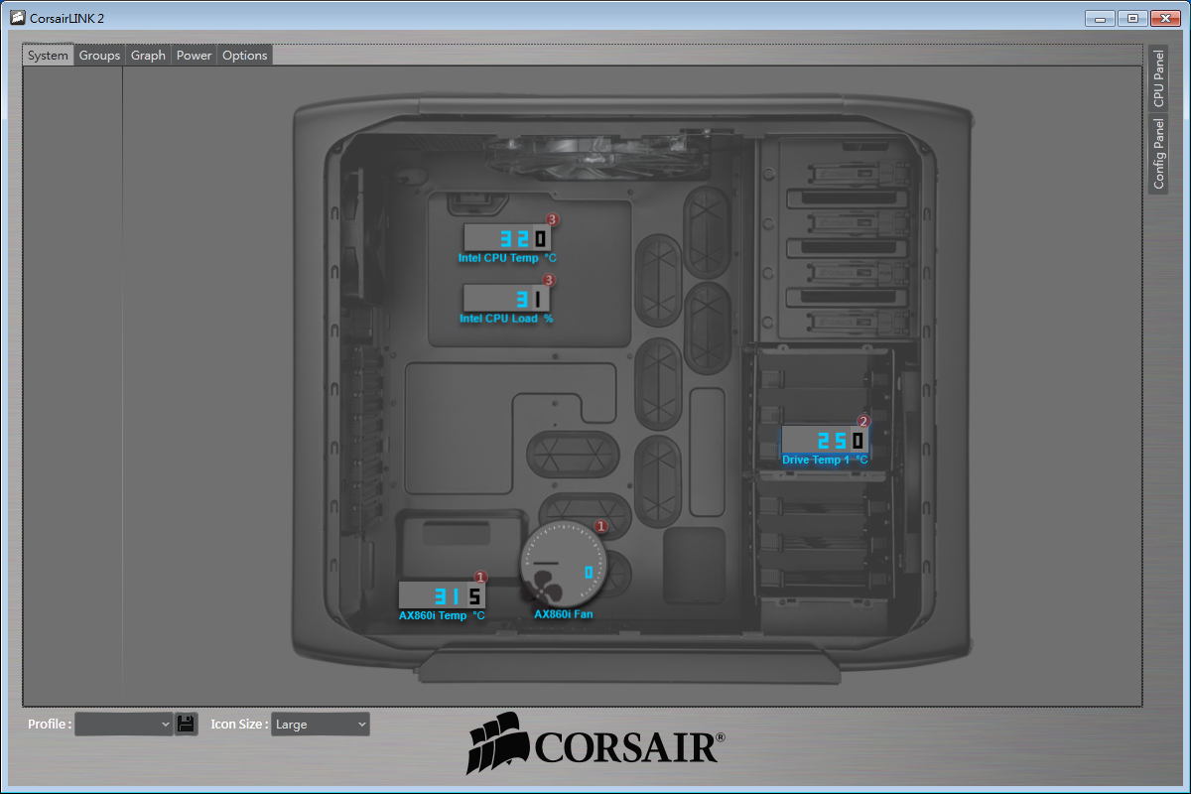Open the Options tab
The height and width of the screenshot is (794, 1191).
pos(244,56)
